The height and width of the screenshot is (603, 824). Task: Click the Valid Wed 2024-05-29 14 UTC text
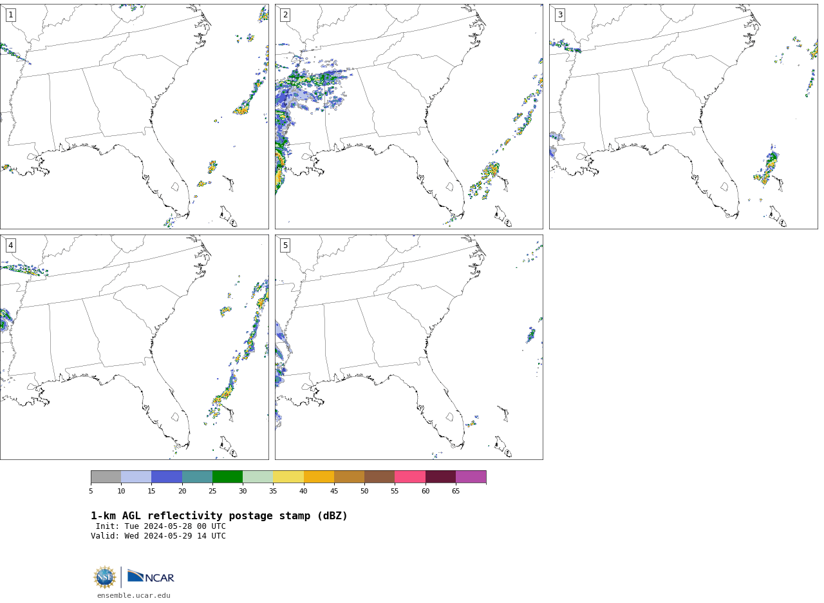click(158, 536)
